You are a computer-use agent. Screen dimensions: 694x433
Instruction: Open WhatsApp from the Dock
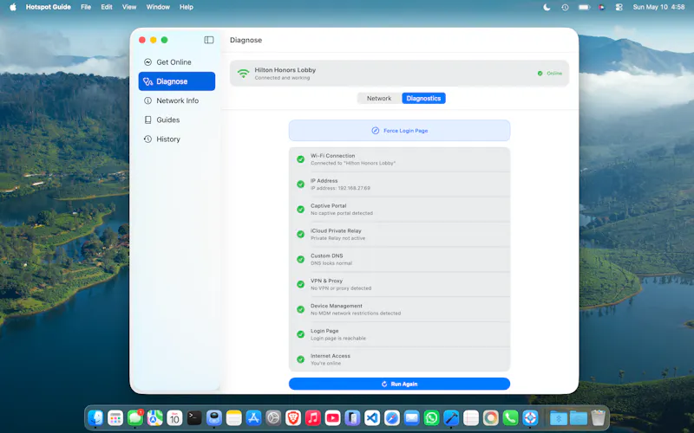coord(431,417)
